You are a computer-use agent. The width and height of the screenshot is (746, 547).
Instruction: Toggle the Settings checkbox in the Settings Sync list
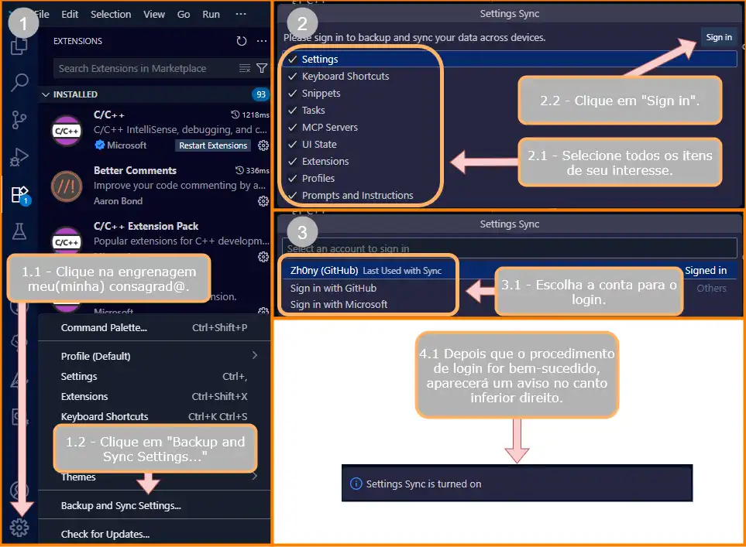[x=293, y=60]
